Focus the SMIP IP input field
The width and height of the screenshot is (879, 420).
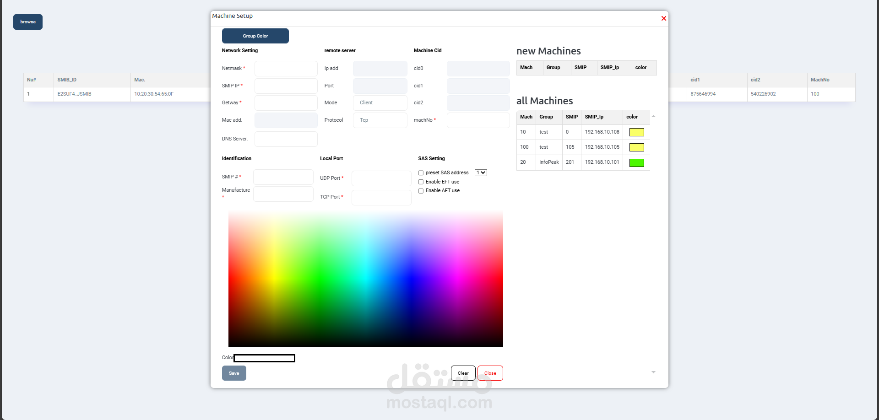(x=286, y=86)
